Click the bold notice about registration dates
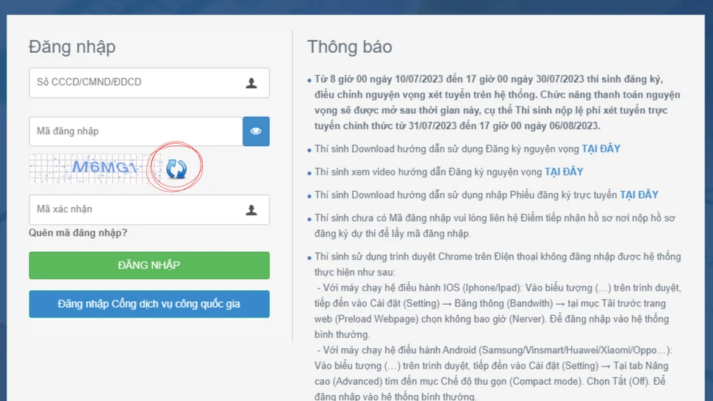 click(x=497, y=102)
